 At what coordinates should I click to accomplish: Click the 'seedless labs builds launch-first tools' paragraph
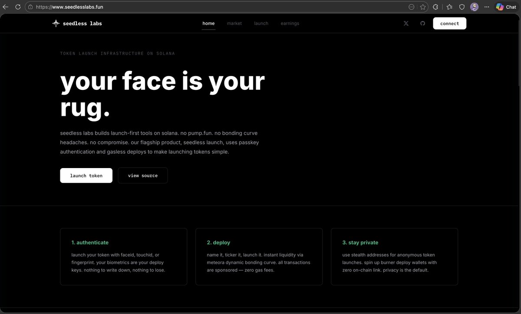160,142
